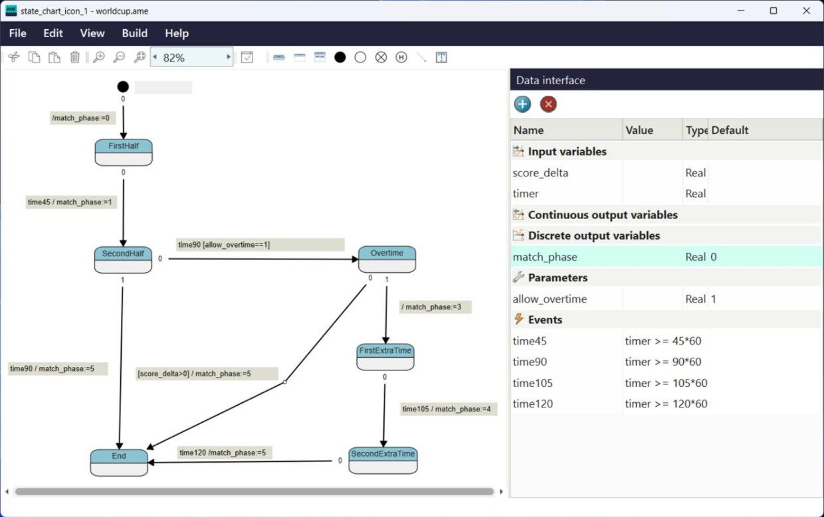Open the Edit menu
Screen dimensions: 824x517
[x=53, y=33]
